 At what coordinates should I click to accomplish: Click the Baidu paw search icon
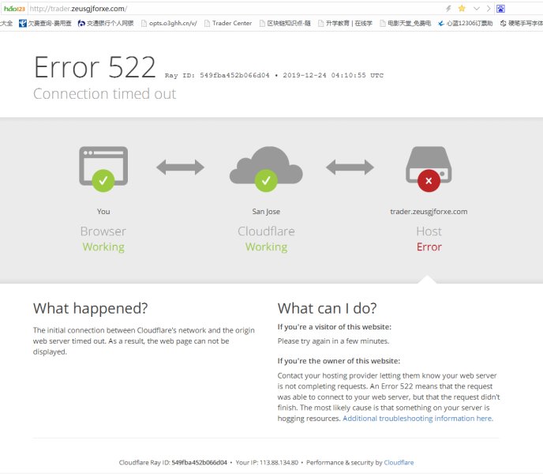(x=500, y=9)
